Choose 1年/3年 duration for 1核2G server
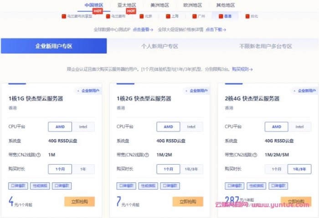This screenshot has width=319, height=218. pos(191,169)
